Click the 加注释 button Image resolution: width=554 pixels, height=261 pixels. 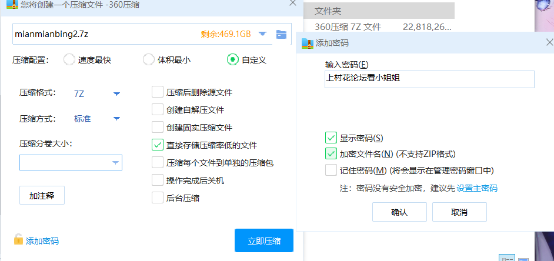click(42, 195)
